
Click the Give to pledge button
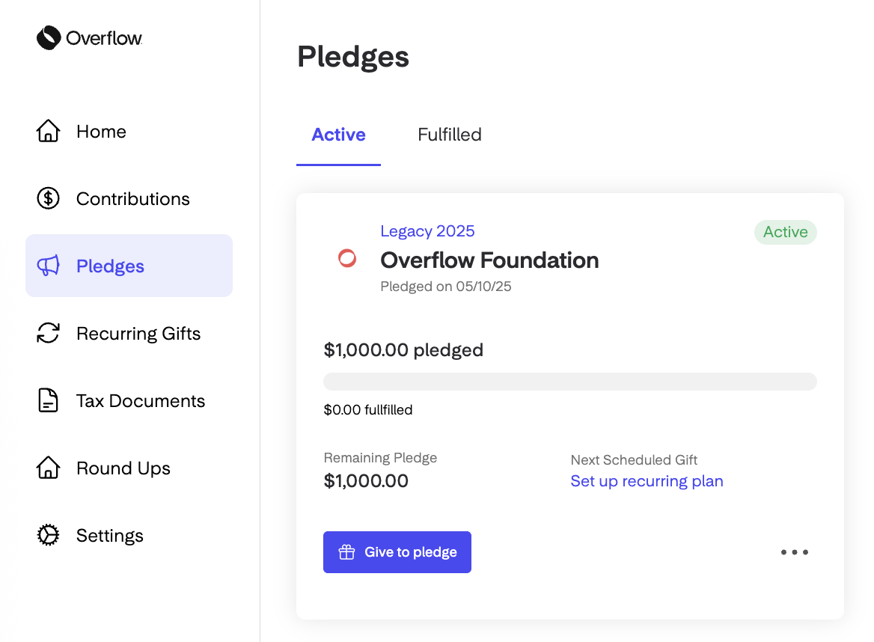(x=397, y=552)
